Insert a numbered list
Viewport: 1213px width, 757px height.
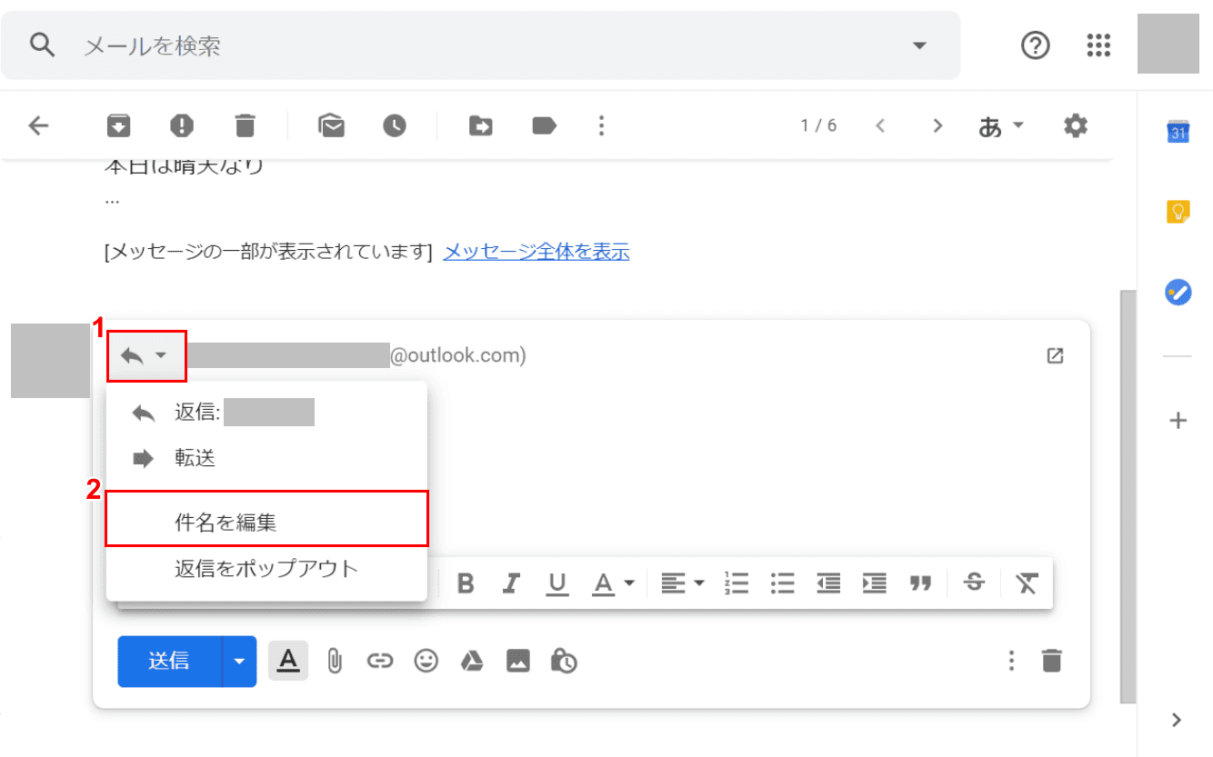[736, 583]
